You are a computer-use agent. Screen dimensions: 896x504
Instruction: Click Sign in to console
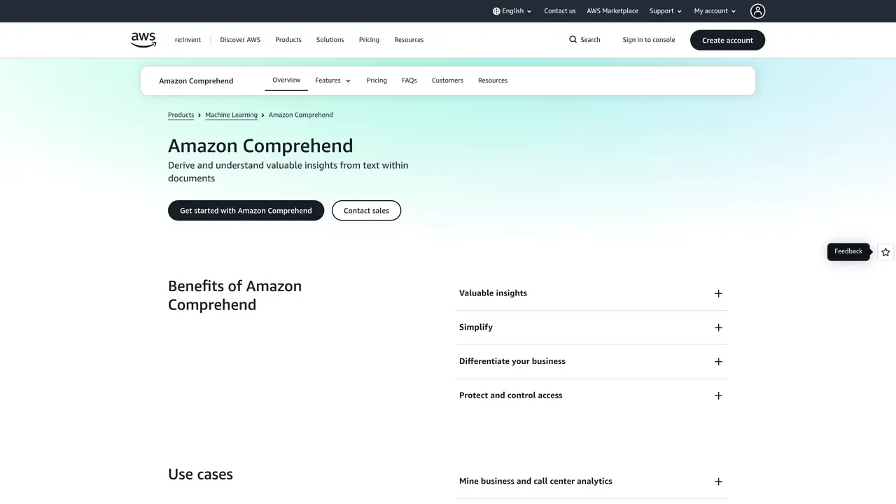tap(649, 40)
